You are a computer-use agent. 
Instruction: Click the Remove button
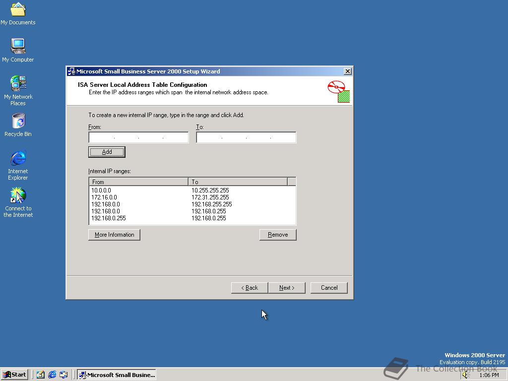click(278, 235)
